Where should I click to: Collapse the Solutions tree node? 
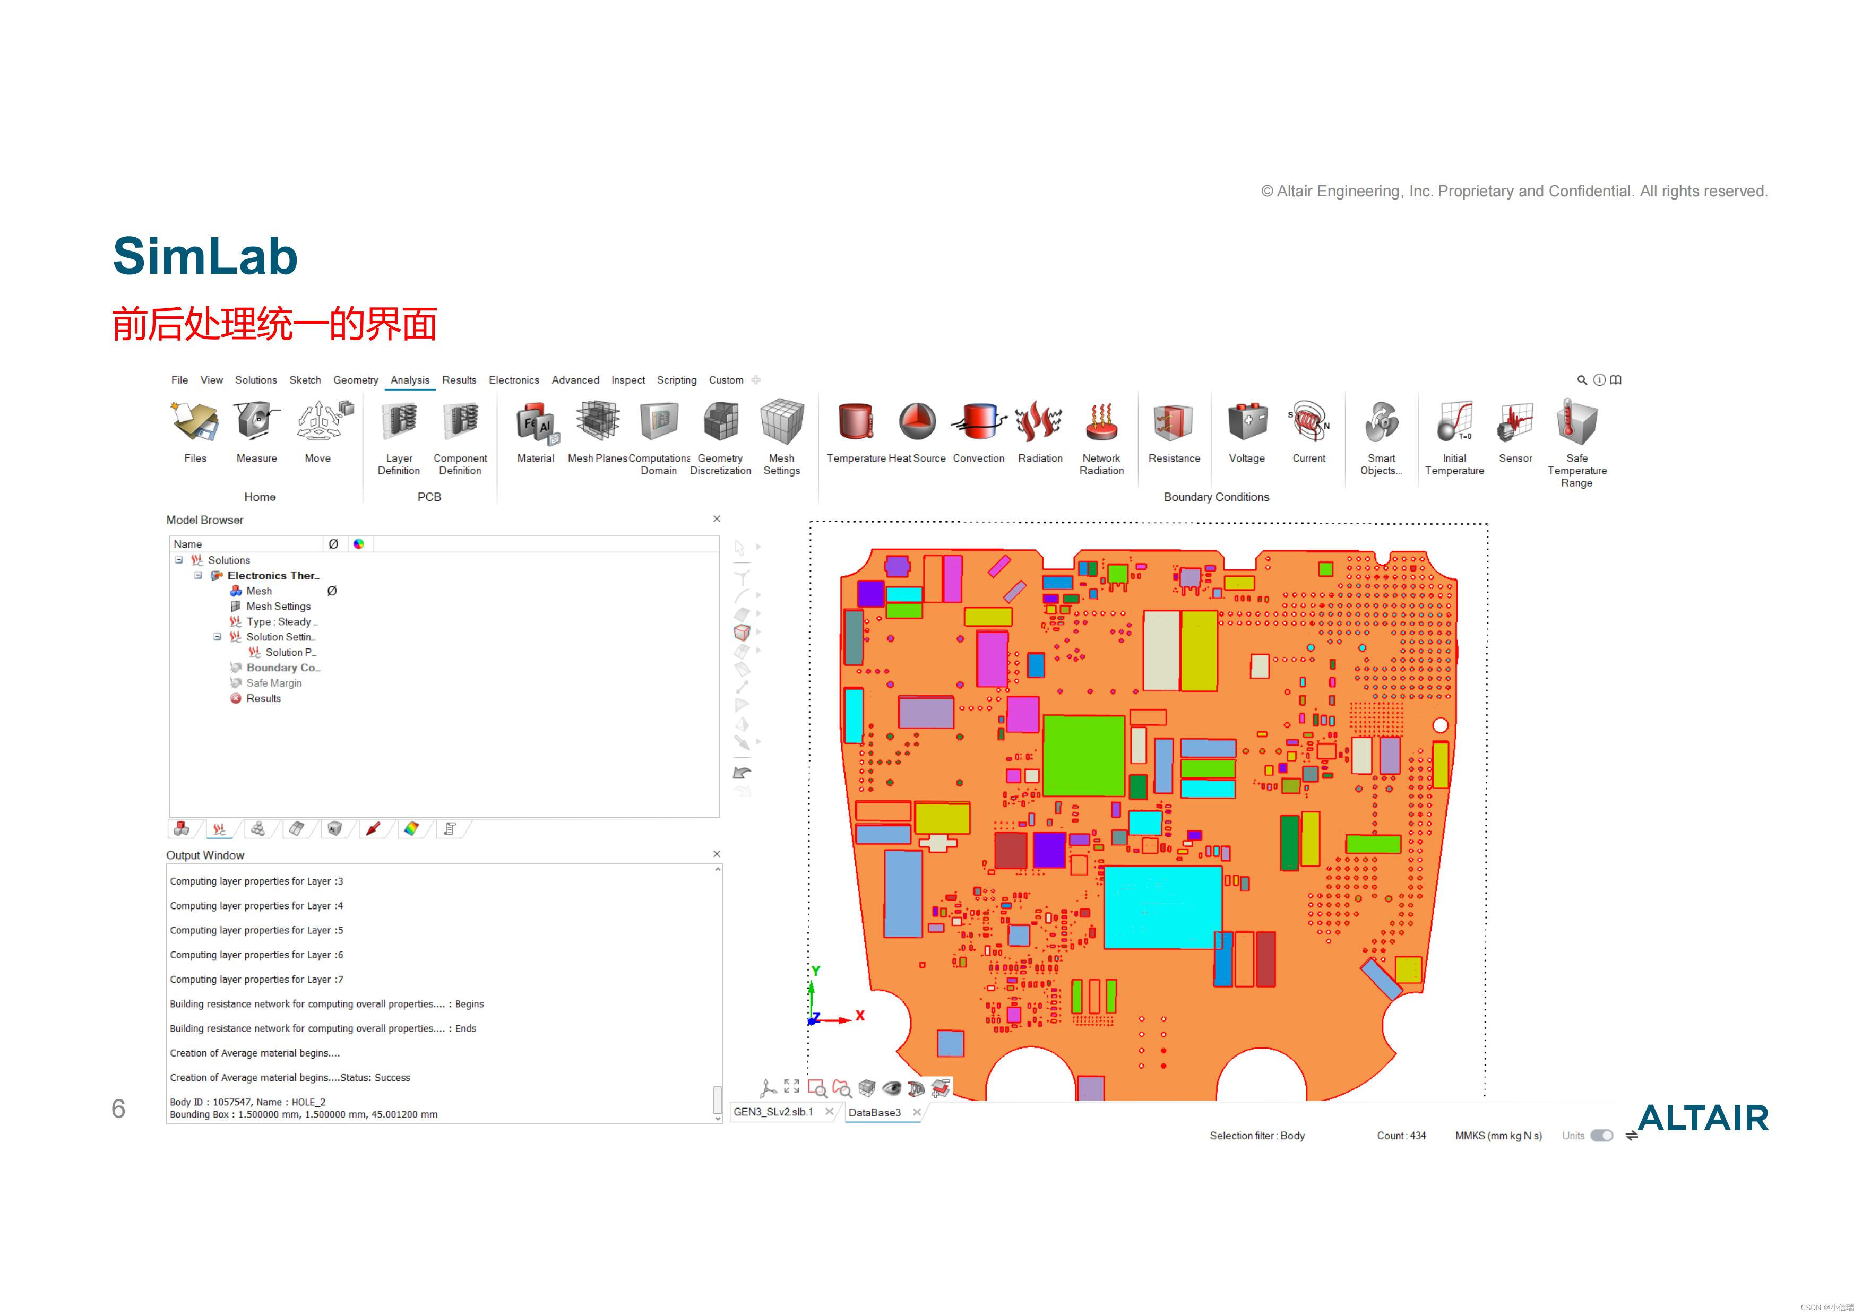pyautogui.click(x=179, y=560)
